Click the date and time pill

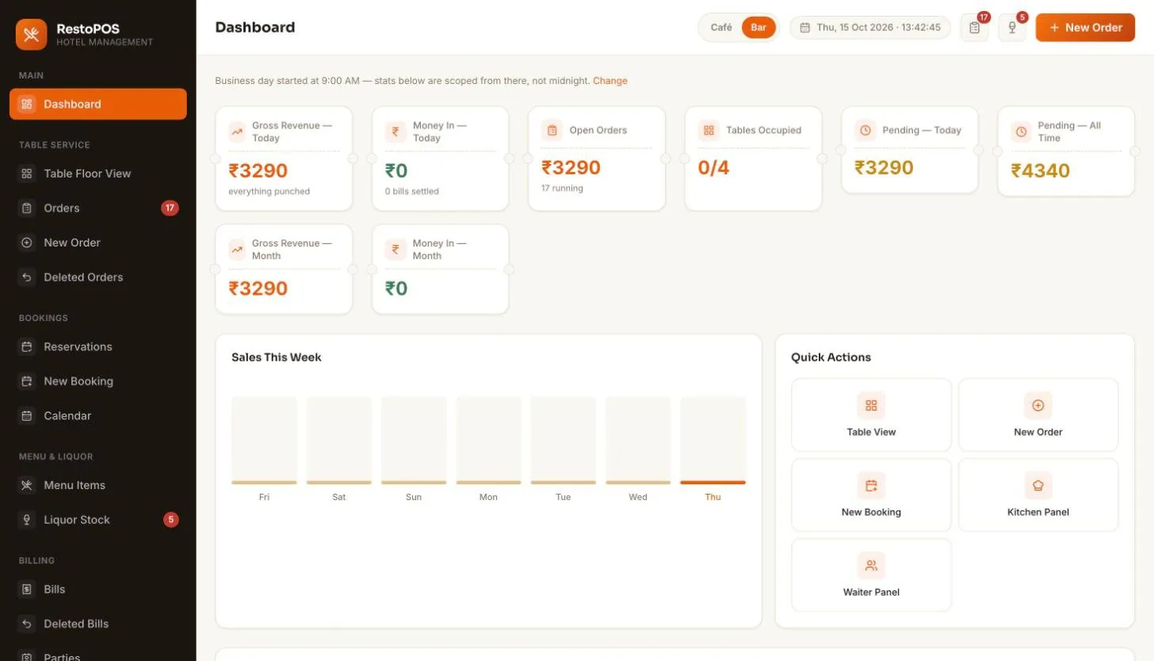coord(870,28)
